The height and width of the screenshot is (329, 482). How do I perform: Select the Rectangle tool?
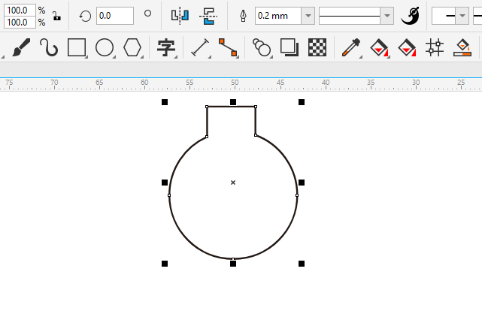click(77, 48)
